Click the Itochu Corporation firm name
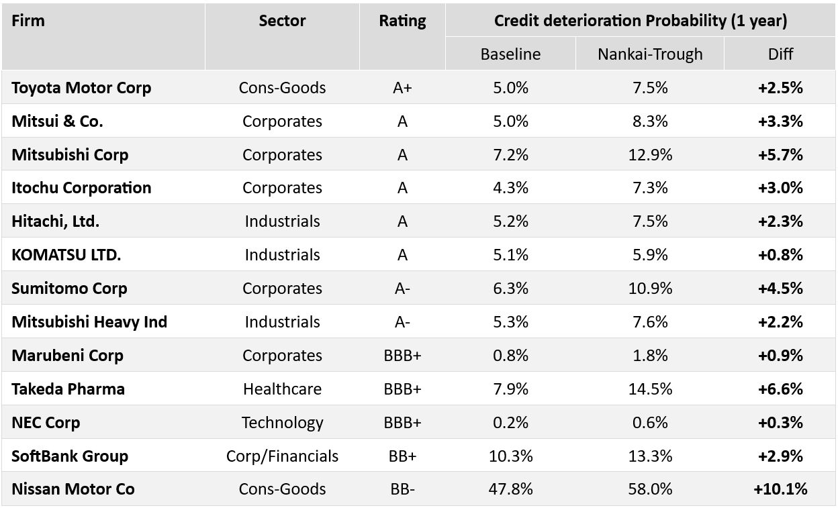This screenshot has width=840, height=508. tap(81, 188)
